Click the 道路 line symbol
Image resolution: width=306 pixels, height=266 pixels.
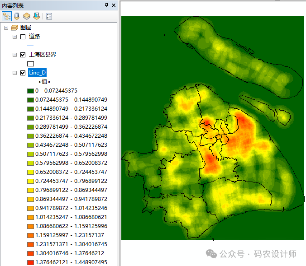click(x=31, y=46)
